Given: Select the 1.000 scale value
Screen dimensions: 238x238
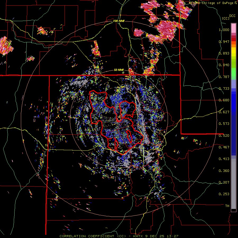Looking at the screenshot, I should tap(224, 30).
